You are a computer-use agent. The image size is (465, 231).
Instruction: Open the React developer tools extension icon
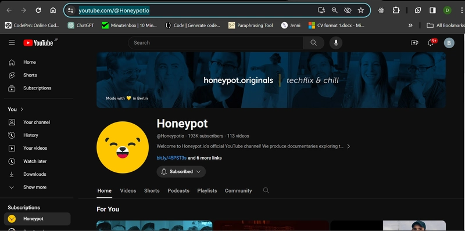(381, 10)
